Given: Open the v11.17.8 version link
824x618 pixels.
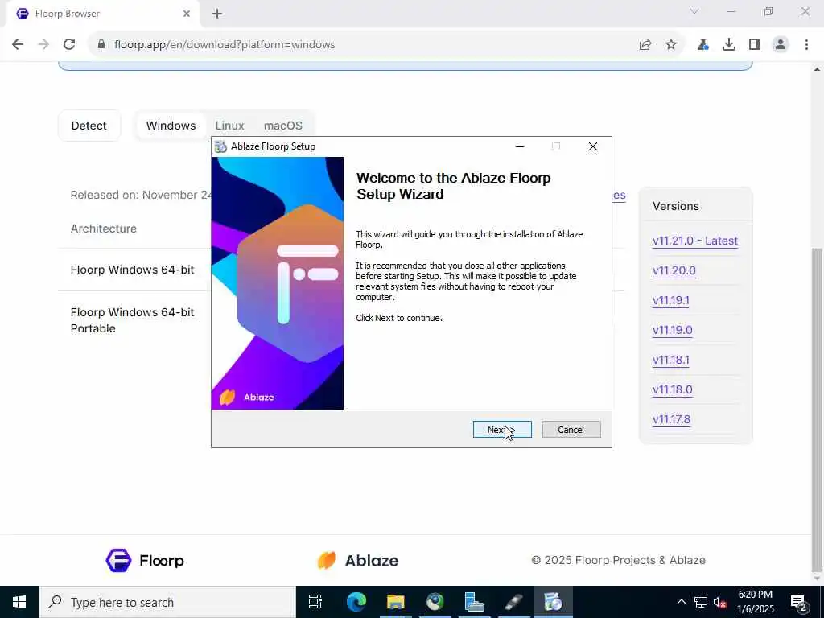Looking at the screenshot, I should point(672,419).
